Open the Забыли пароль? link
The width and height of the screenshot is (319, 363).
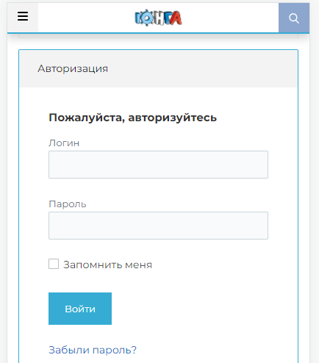93,350
